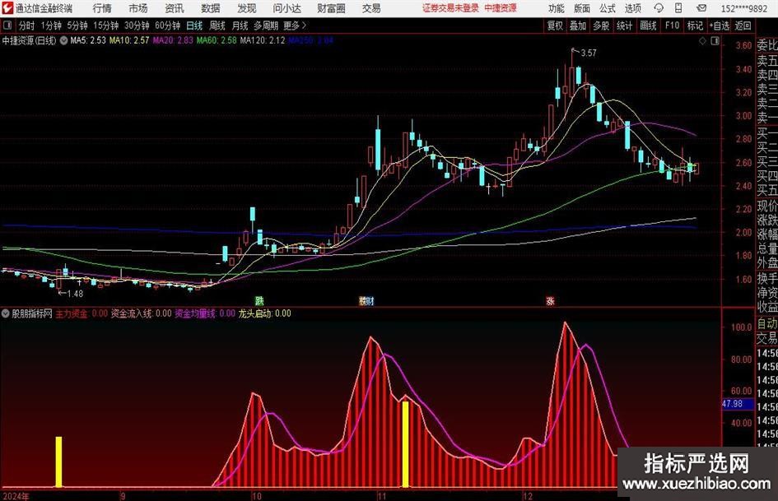
Task: Click the 标记 mark button
Action: 695,26
